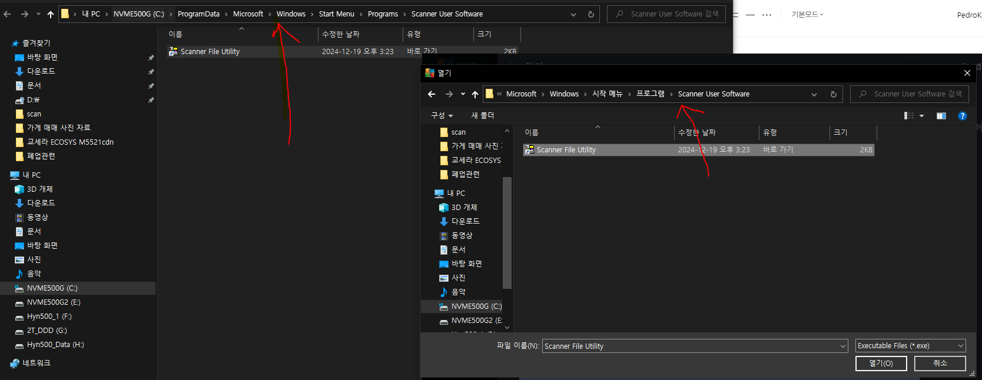Click the search box in 열기 dialog

point(910,94)
